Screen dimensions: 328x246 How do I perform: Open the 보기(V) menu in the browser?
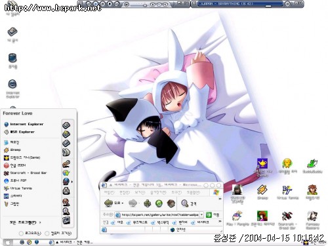click(x=140, y=192)
